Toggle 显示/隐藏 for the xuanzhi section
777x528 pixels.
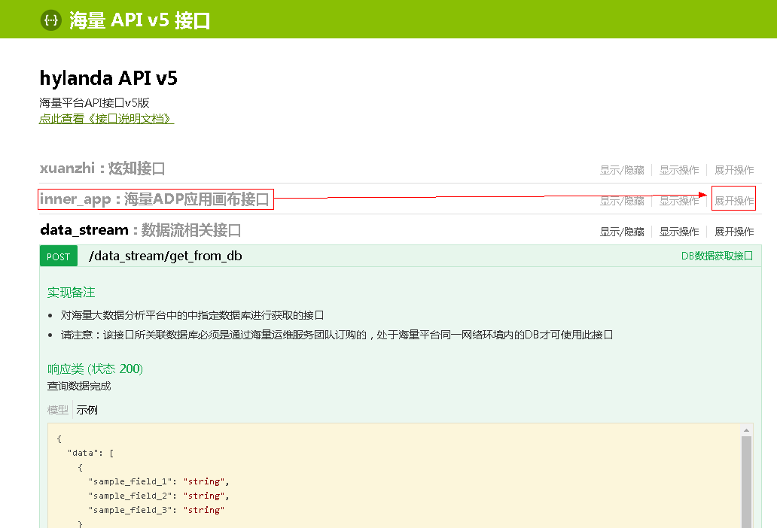click(x=622, y=170)
